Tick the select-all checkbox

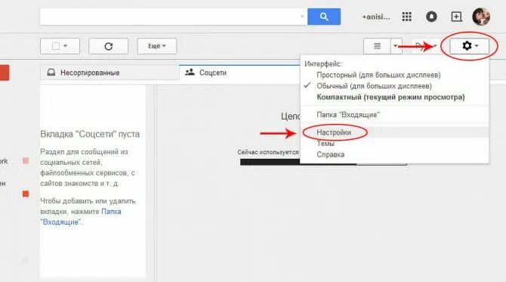pos(56,46)
